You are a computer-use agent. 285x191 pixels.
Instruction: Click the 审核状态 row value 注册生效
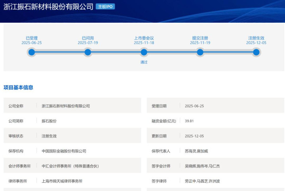click(x=49, y=136)
